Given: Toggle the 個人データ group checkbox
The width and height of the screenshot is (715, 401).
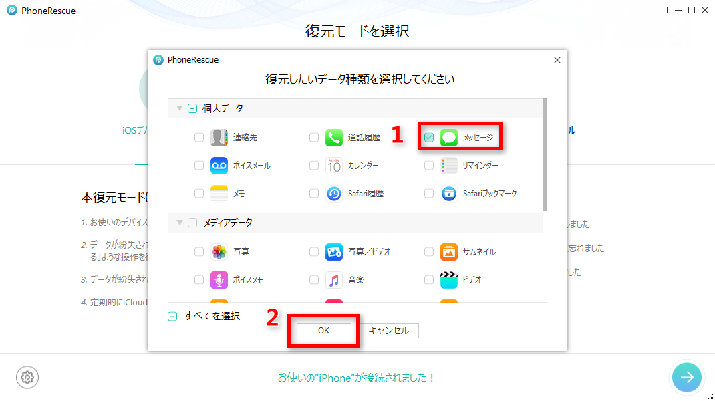Looking at the screenshot, I should (192, 108).
